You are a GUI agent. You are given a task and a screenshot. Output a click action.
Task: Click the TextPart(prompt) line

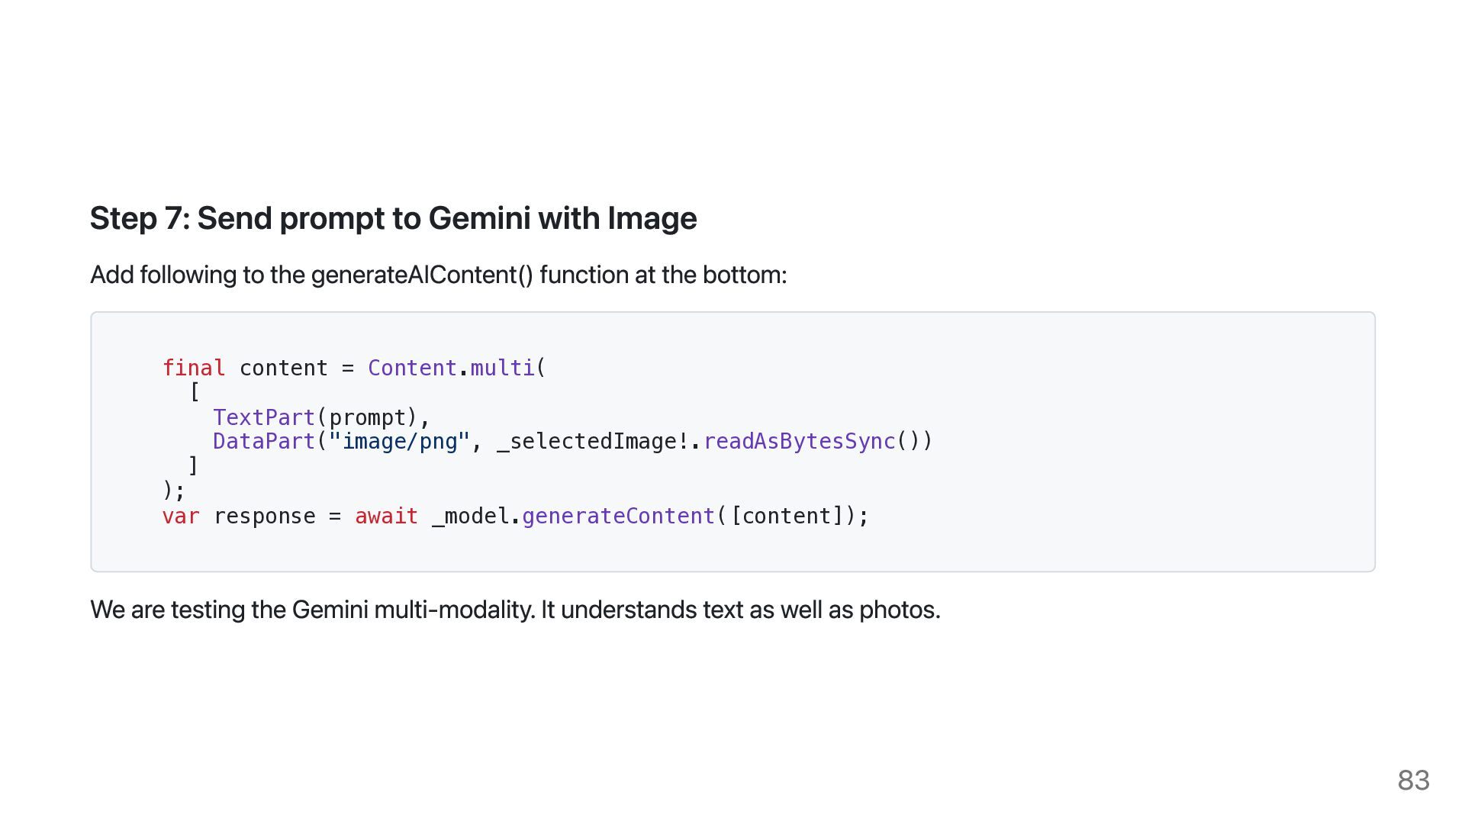(x=321, y=417)
